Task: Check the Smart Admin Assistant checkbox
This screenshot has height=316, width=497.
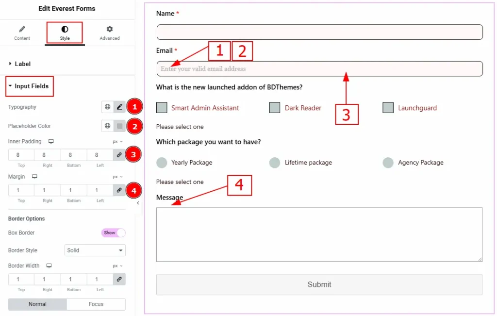Action: [162, 108]
